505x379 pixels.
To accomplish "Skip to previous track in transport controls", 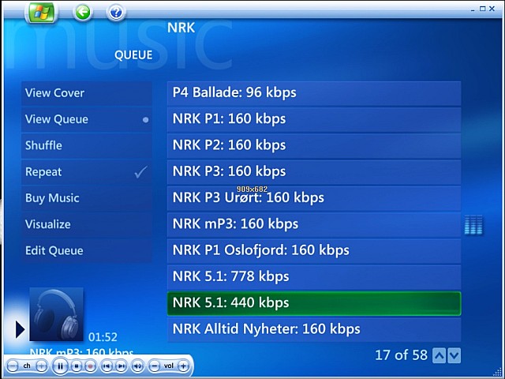I will pos(107,366).
